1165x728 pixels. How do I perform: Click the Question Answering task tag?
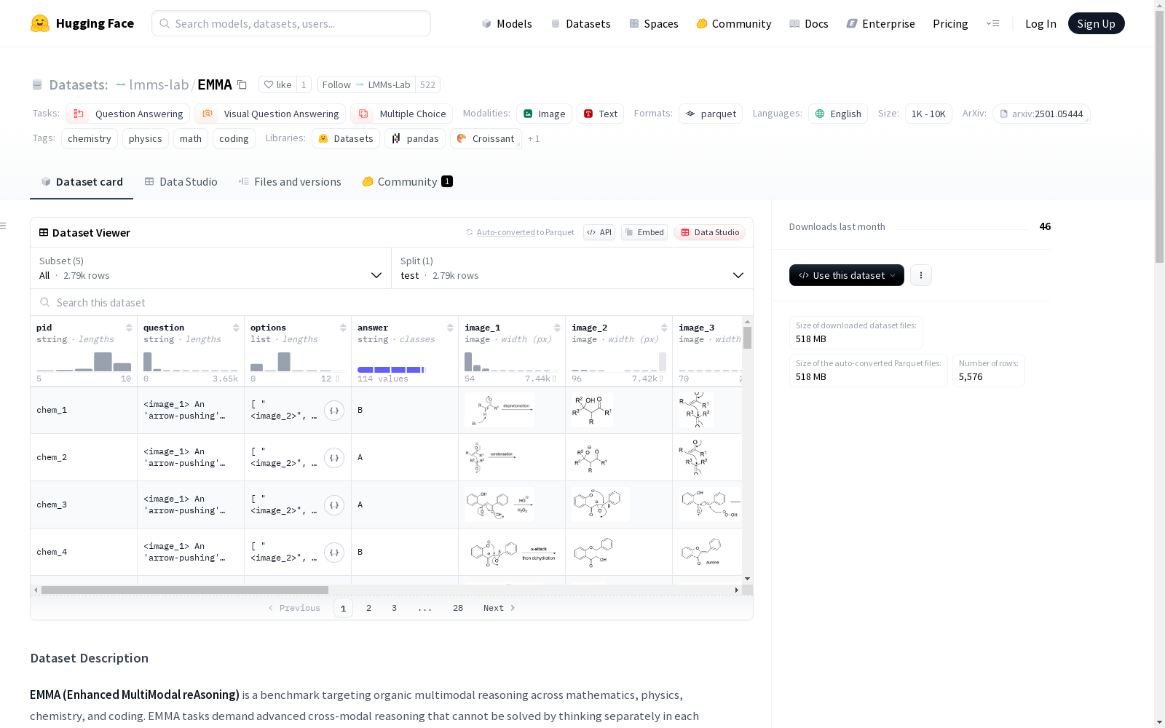(128, 114)
